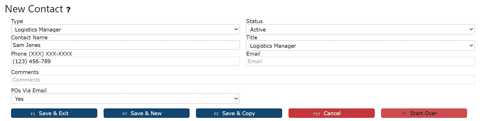This screenshot has width=486, height=121.
Task: Click the Save & Copy button
Action: 239,113
